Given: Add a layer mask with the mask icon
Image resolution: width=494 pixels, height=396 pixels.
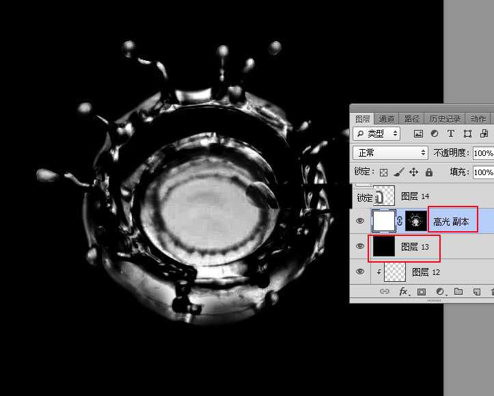Looking at the screenshot, I should tap(422, 292).
